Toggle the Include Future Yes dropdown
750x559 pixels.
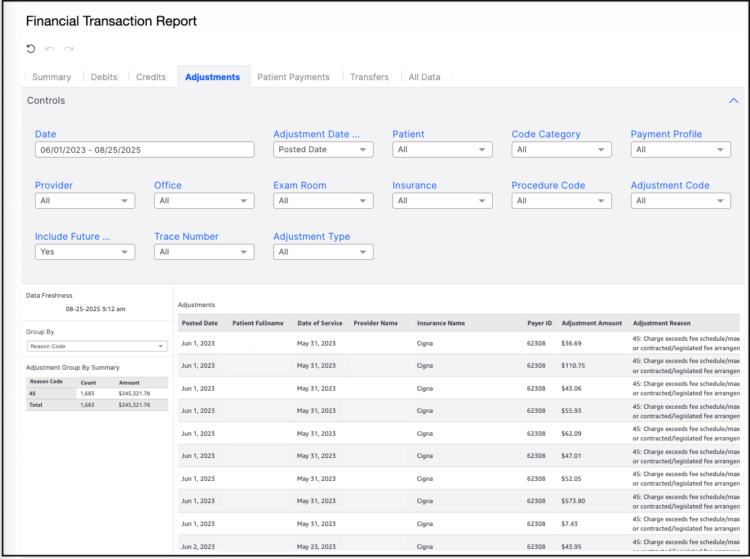coord(85,252)
